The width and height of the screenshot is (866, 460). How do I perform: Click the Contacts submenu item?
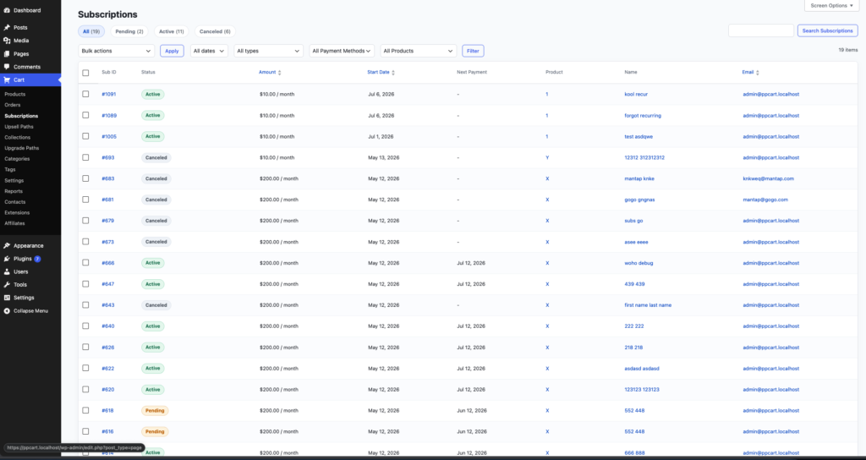coord(15,201)
